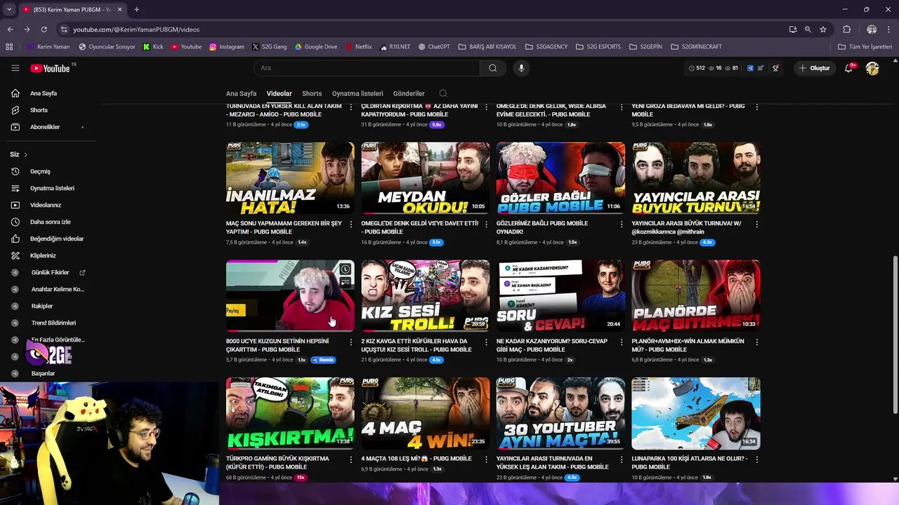Image resolution: width=899 pixels, height=505 pixels.
Task: Open the YouTube guide hamburger menu
Action: pyautogui.click(x=15, y=68)
